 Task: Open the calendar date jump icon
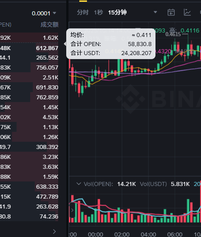click(171, 12)
